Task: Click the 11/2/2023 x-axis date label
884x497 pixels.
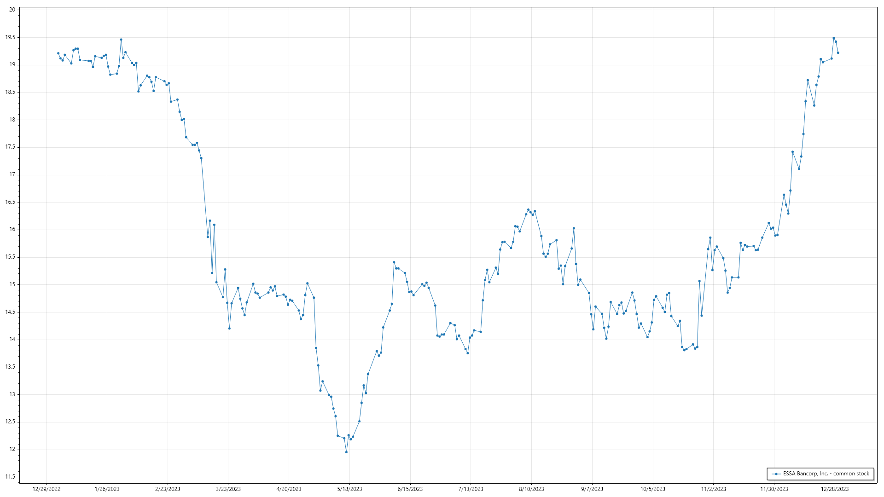Action: [x=713, y=489]
